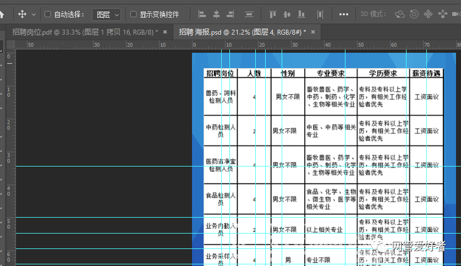Click 工资面议 in the 食品检测 row
This screenshot has height=266, width=461.
click(426, 199)
